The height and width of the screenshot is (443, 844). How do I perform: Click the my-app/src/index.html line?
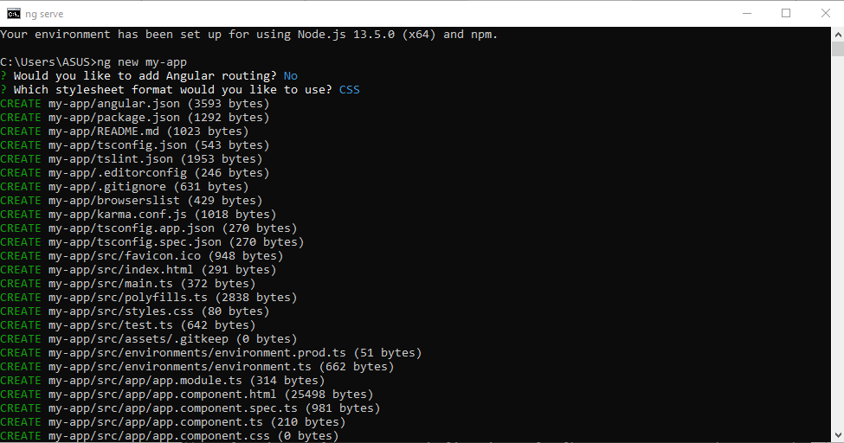[139, 270]
